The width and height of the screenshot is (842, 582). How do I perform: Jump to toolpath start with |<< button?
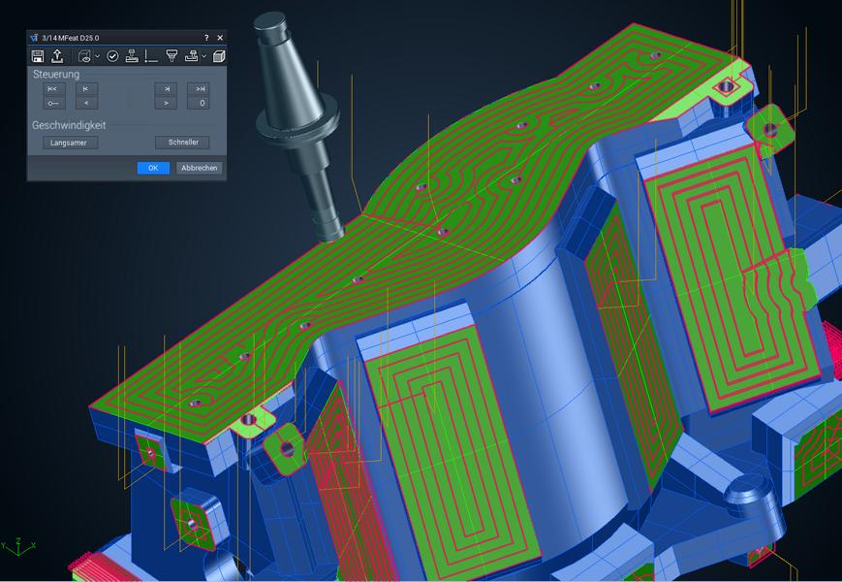click(x=54, y=88)
